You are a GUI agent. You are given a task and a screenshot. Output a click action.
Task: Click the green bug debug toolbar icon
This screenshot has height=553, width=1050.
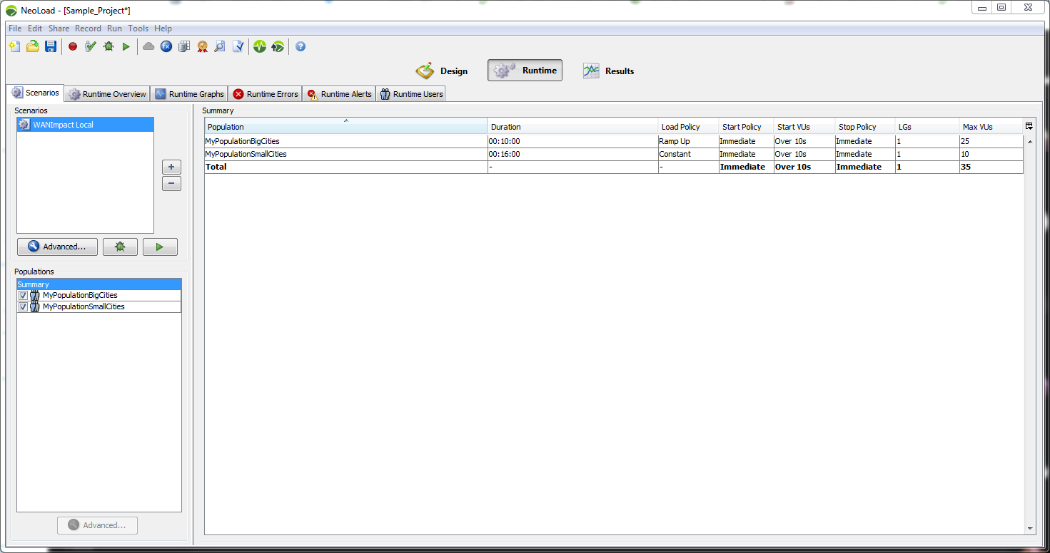click(108, 46)
